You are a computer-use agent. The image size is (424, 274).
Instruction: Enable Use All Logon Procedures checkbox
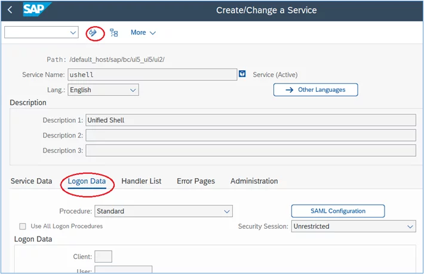tap(23, 226)
